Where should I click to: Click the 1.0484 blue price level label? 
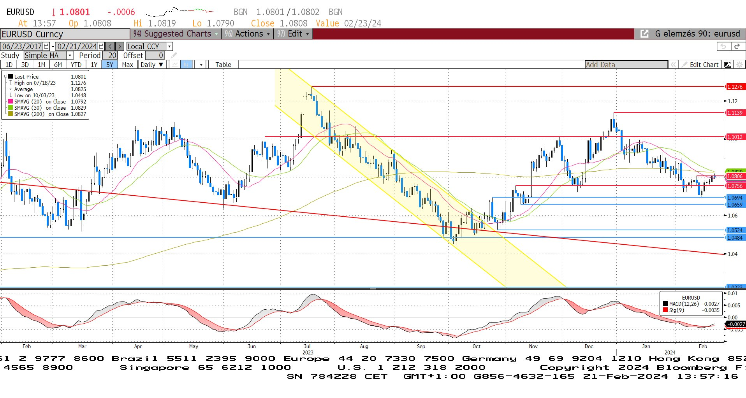coord(735,238)
